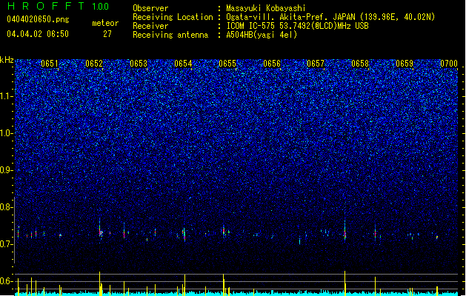Click the meteor echo streak at 0655
Image resolution: width=466 pixels, height=296 pixels.
[224, 230]
